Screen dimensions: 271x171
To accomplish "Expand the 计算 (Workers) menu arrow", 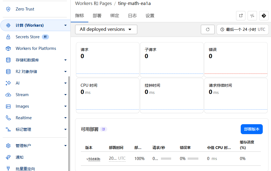I will 65,25.
